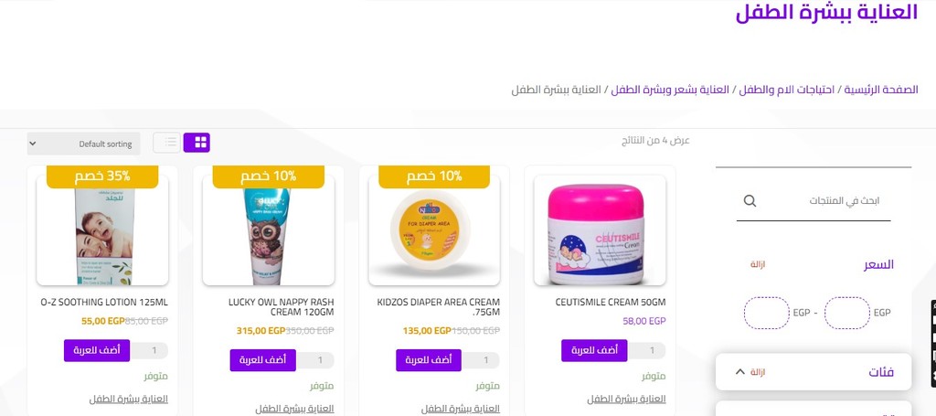Remove the السعر price filter via ازالة

pos(758,264)
